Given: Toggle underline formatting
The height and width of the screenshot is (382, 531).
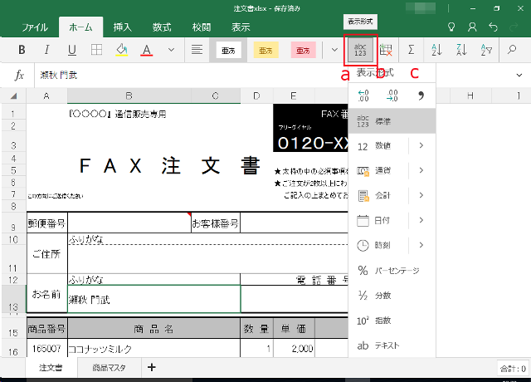Looking at the screenshot, I should coord(72,50).
